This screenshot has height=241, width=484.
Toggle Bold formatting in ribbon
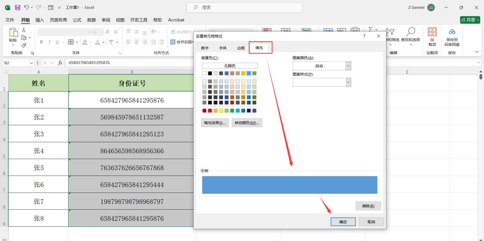[x=41, y=42]
